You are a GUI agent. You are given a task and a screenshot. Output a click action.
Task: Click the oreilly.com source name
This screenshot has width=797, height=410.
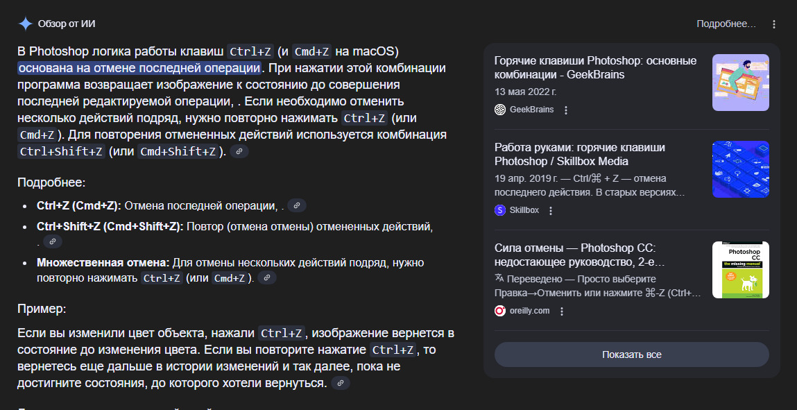coord(530,311)
